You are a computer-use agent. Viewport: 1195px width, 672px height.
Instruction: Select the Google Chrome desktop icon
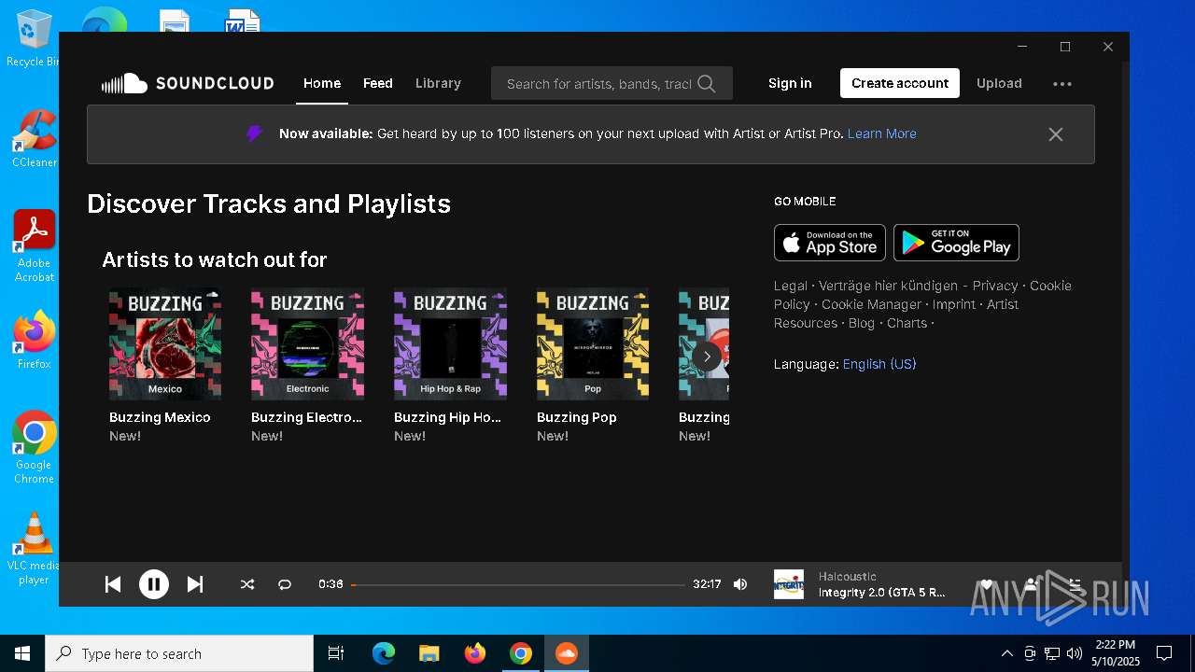[x=35, y=448]
